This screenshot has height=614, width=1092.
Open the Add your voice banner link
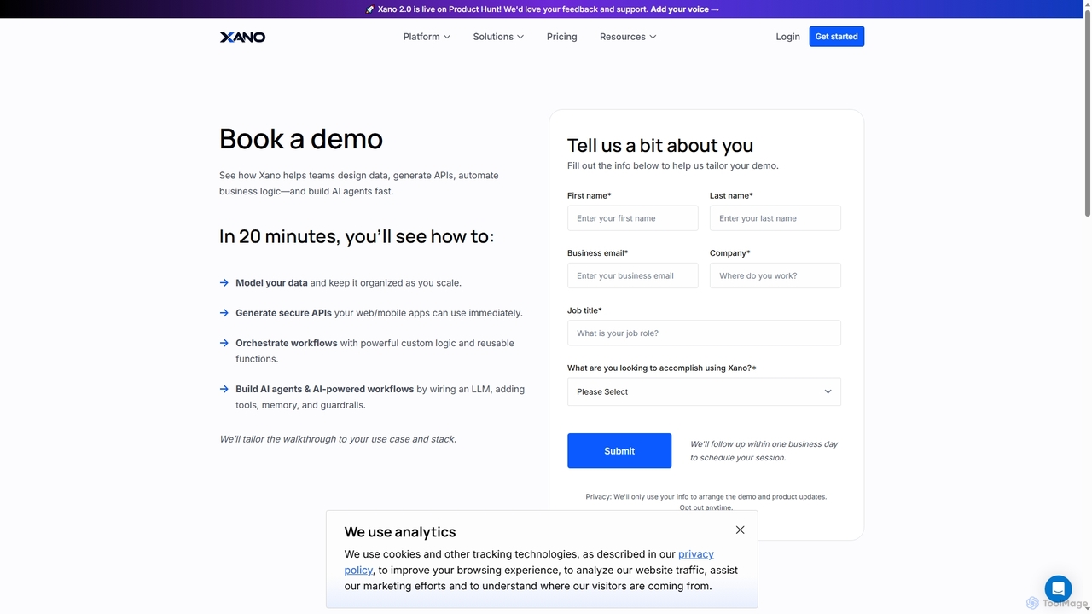[684, 9]
